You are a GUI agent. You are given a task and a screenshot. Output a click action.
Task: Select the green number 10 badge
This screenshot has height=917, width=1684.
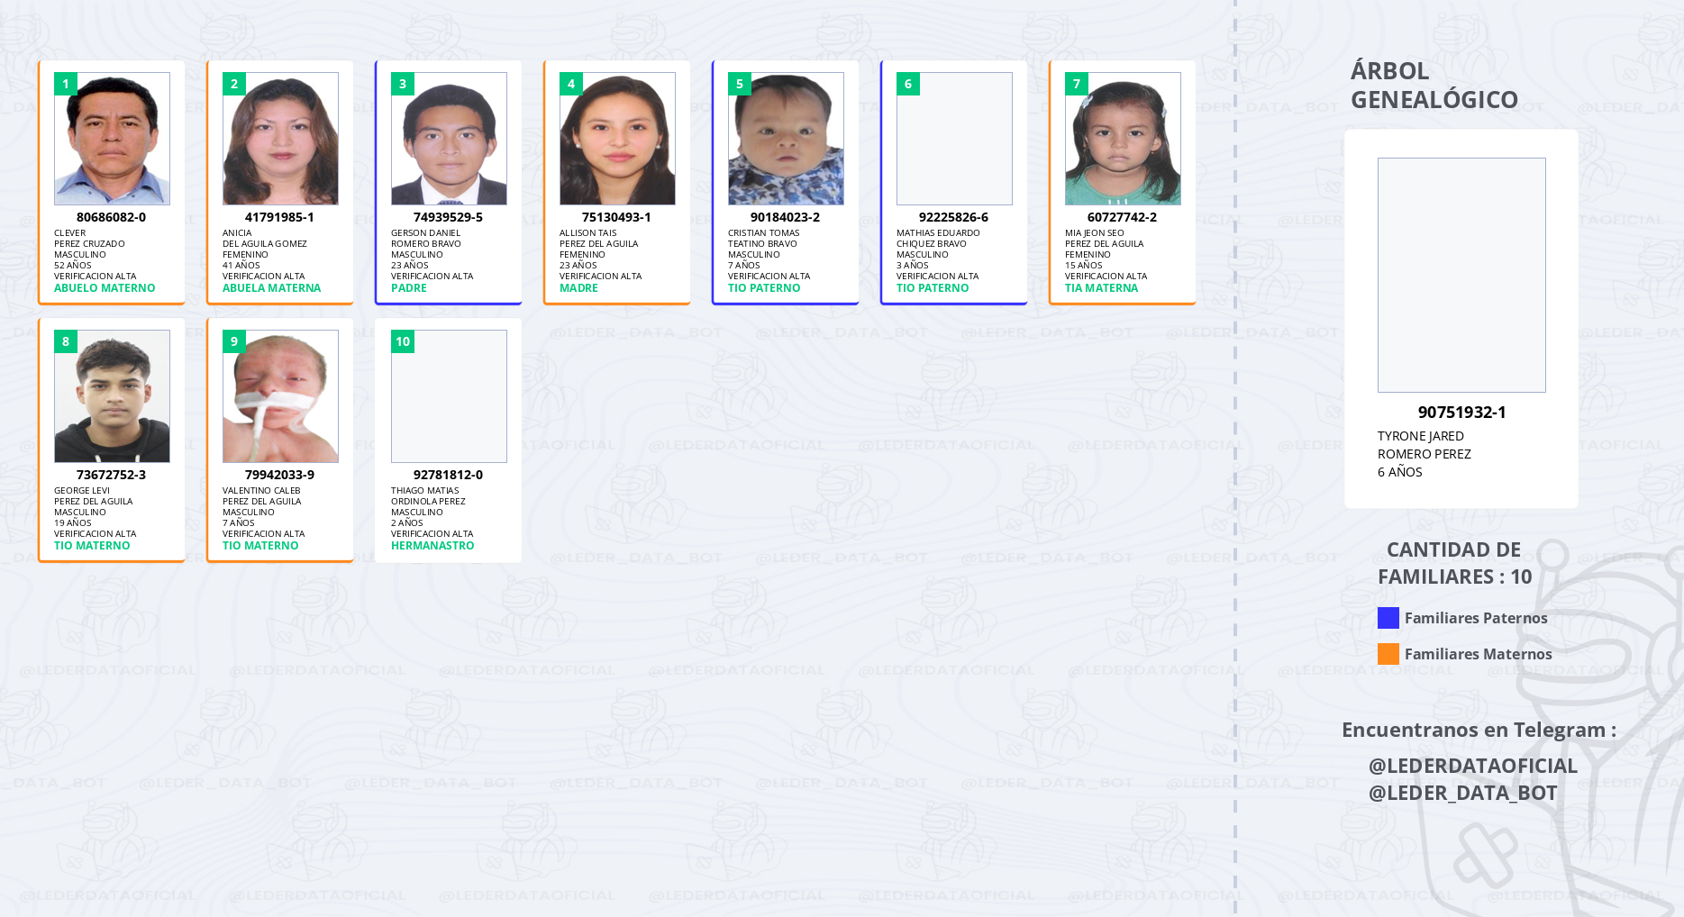[403, 341]
